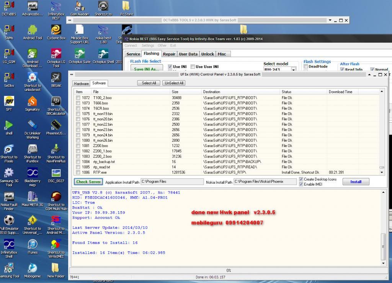Click Save INI As button in Nokia BEST
Image resolution: width=392 pixels, height=283 pixels.
[x=147, y=68]
